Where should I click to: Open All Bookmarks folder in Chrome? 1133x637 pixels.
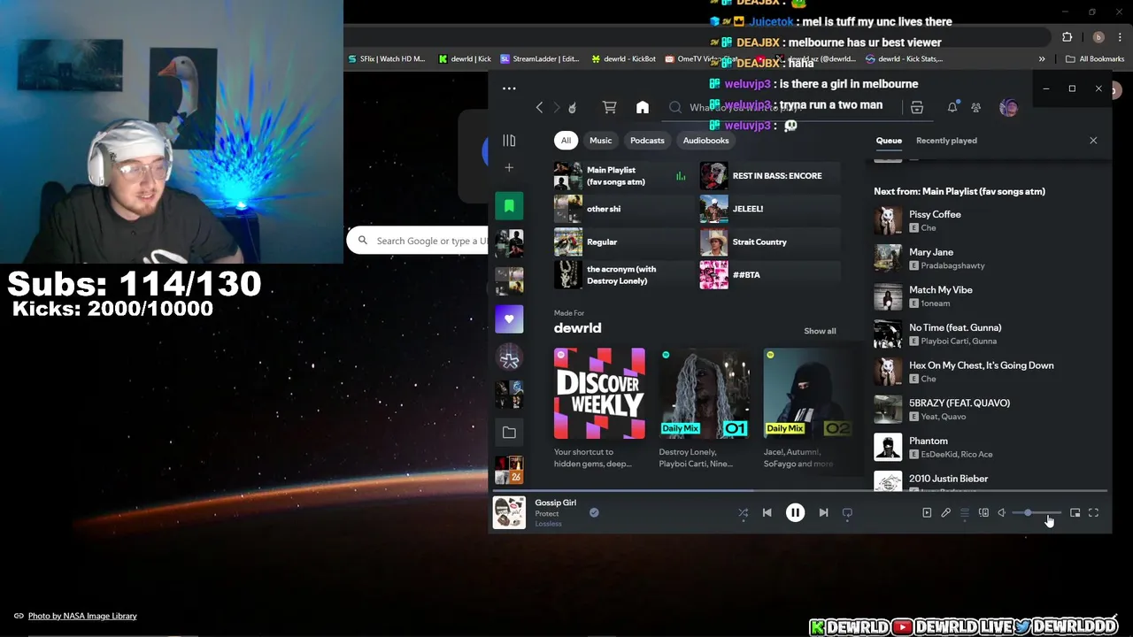1095,59
